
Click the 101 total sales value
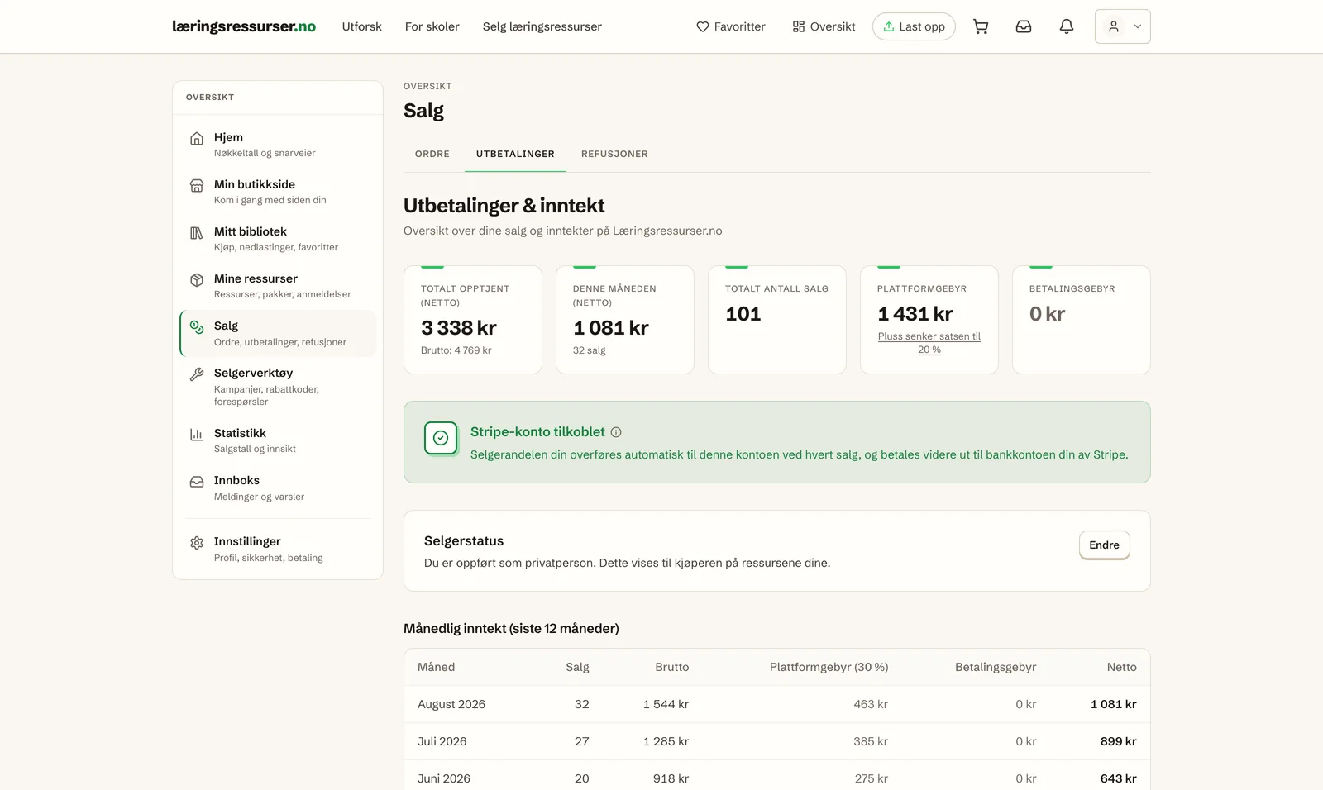point(743,314)
